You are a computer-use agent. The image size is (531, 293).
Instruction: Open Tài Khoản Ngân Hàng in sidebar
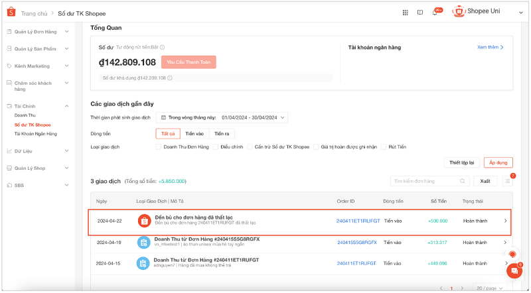35,133
